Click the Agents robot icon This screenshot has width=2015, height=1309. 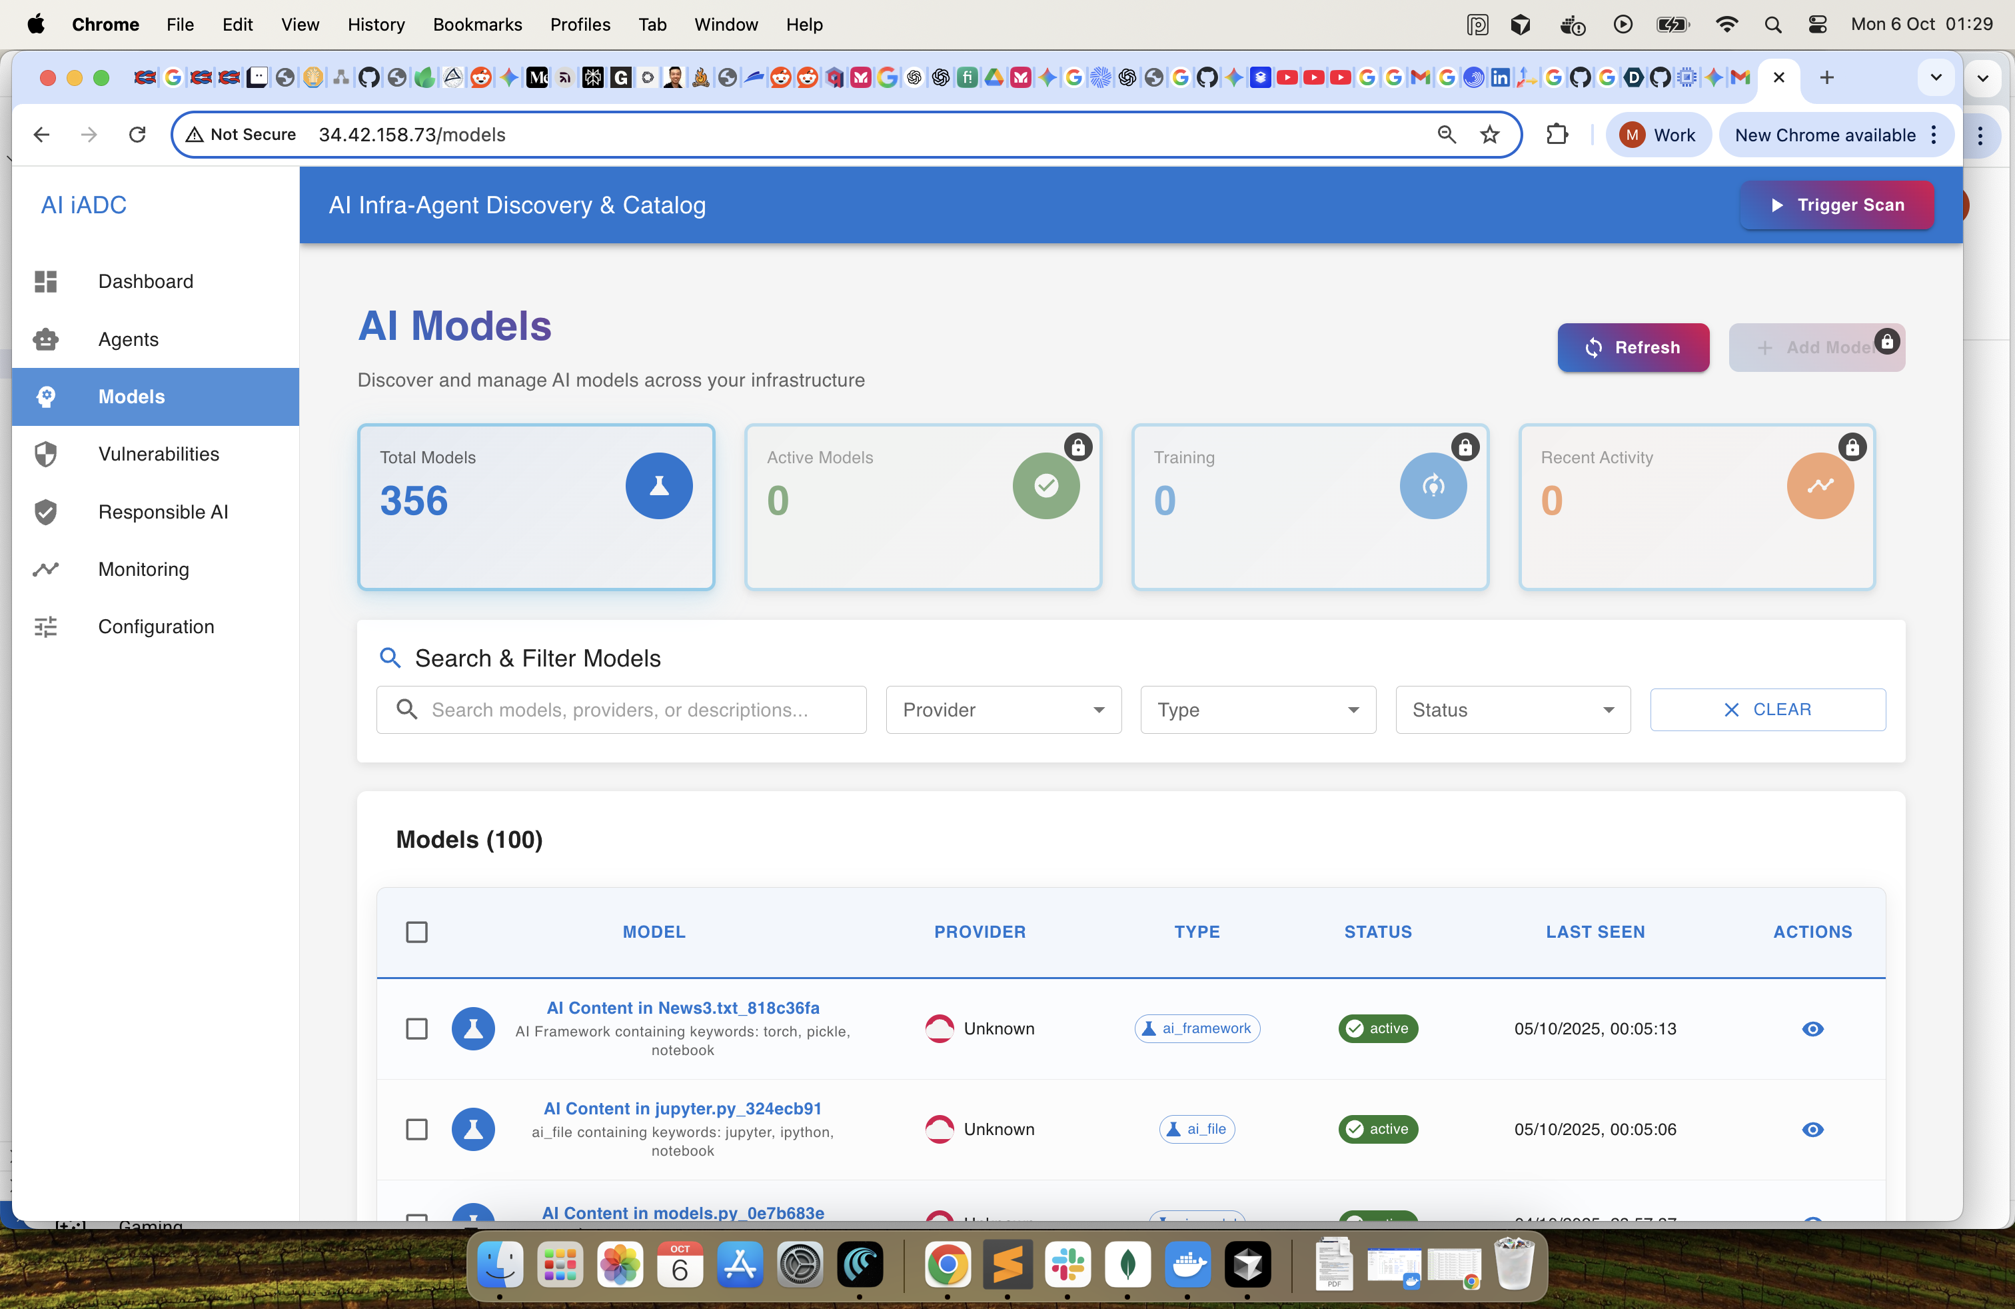[x=46, y=339]
